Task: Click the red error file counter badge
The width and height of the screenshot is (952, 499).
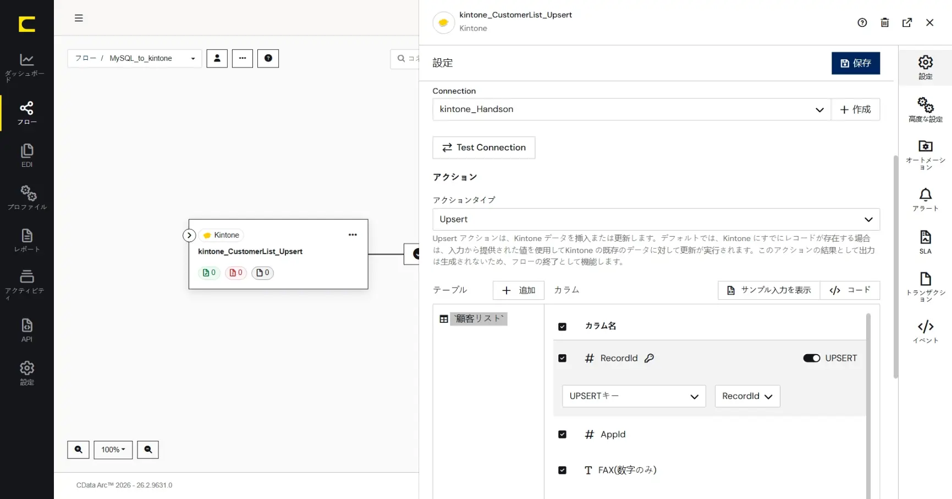Action: pos(236,273)
